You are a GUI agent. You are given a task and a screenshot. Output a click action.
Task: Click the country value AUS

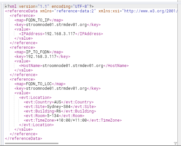click(58, 102)
